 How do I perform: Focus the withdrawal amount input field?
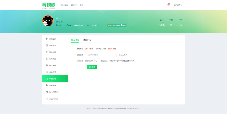tap(102, 55)
